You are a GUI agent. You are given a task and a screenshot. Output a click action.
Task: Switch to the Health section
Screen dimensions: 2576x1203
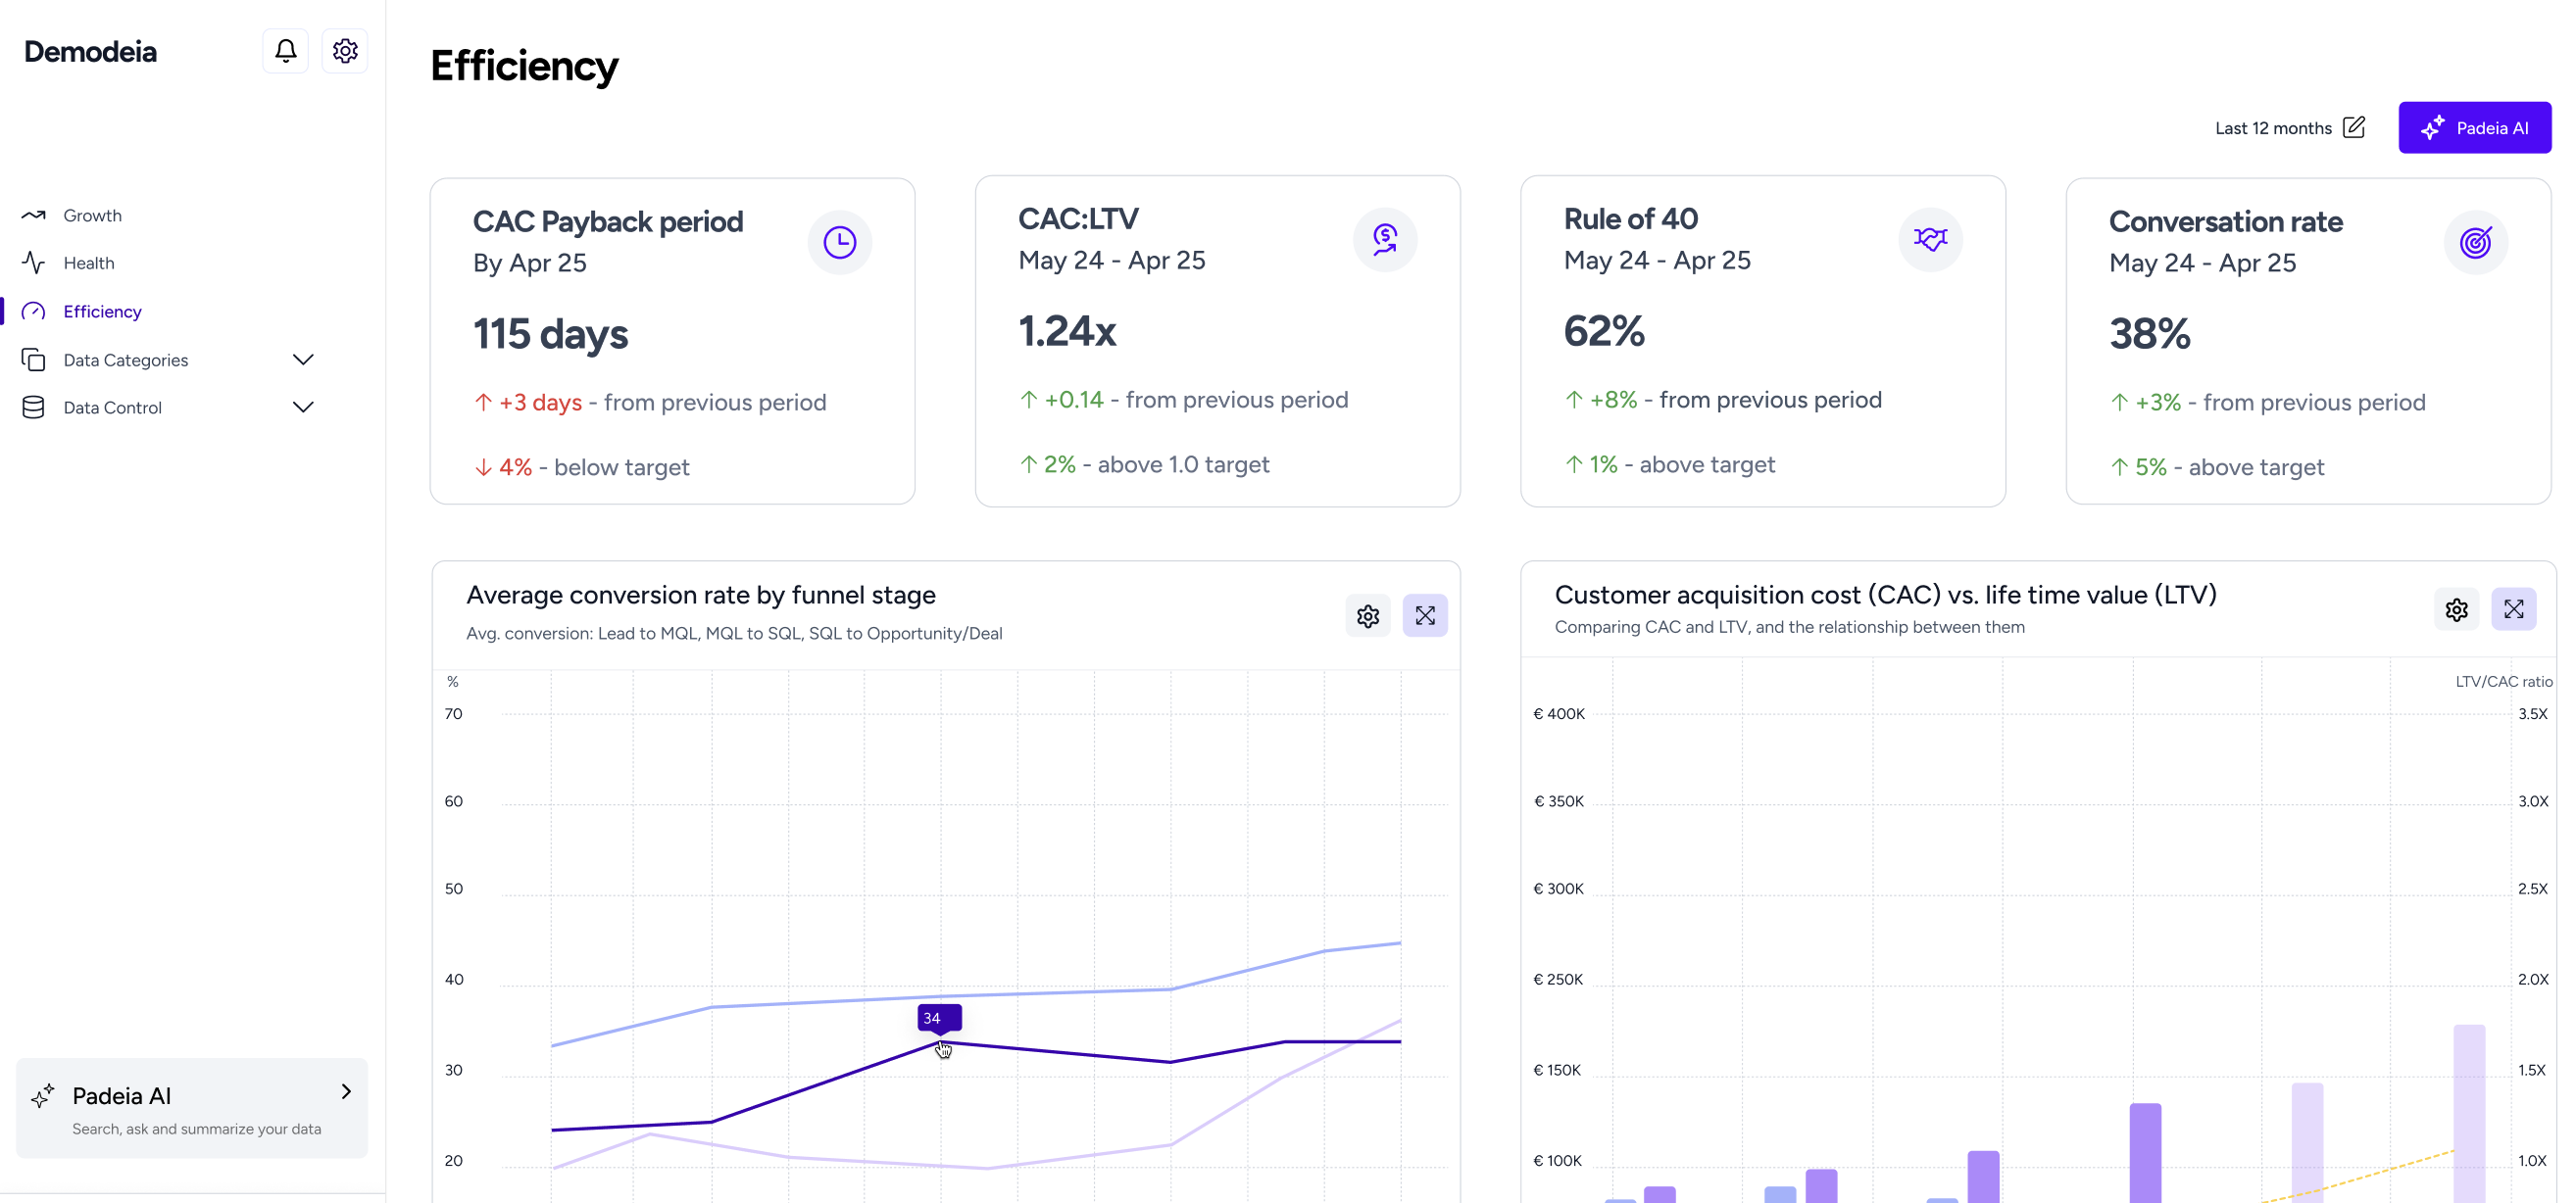coord(89,263)
